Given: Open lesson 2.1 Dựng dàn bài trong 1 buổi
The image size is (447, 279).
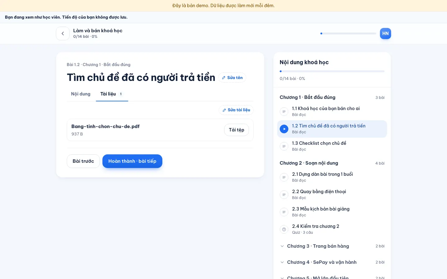Looking at the screenshot, I should pyautogui.click(x=332, y=177).
